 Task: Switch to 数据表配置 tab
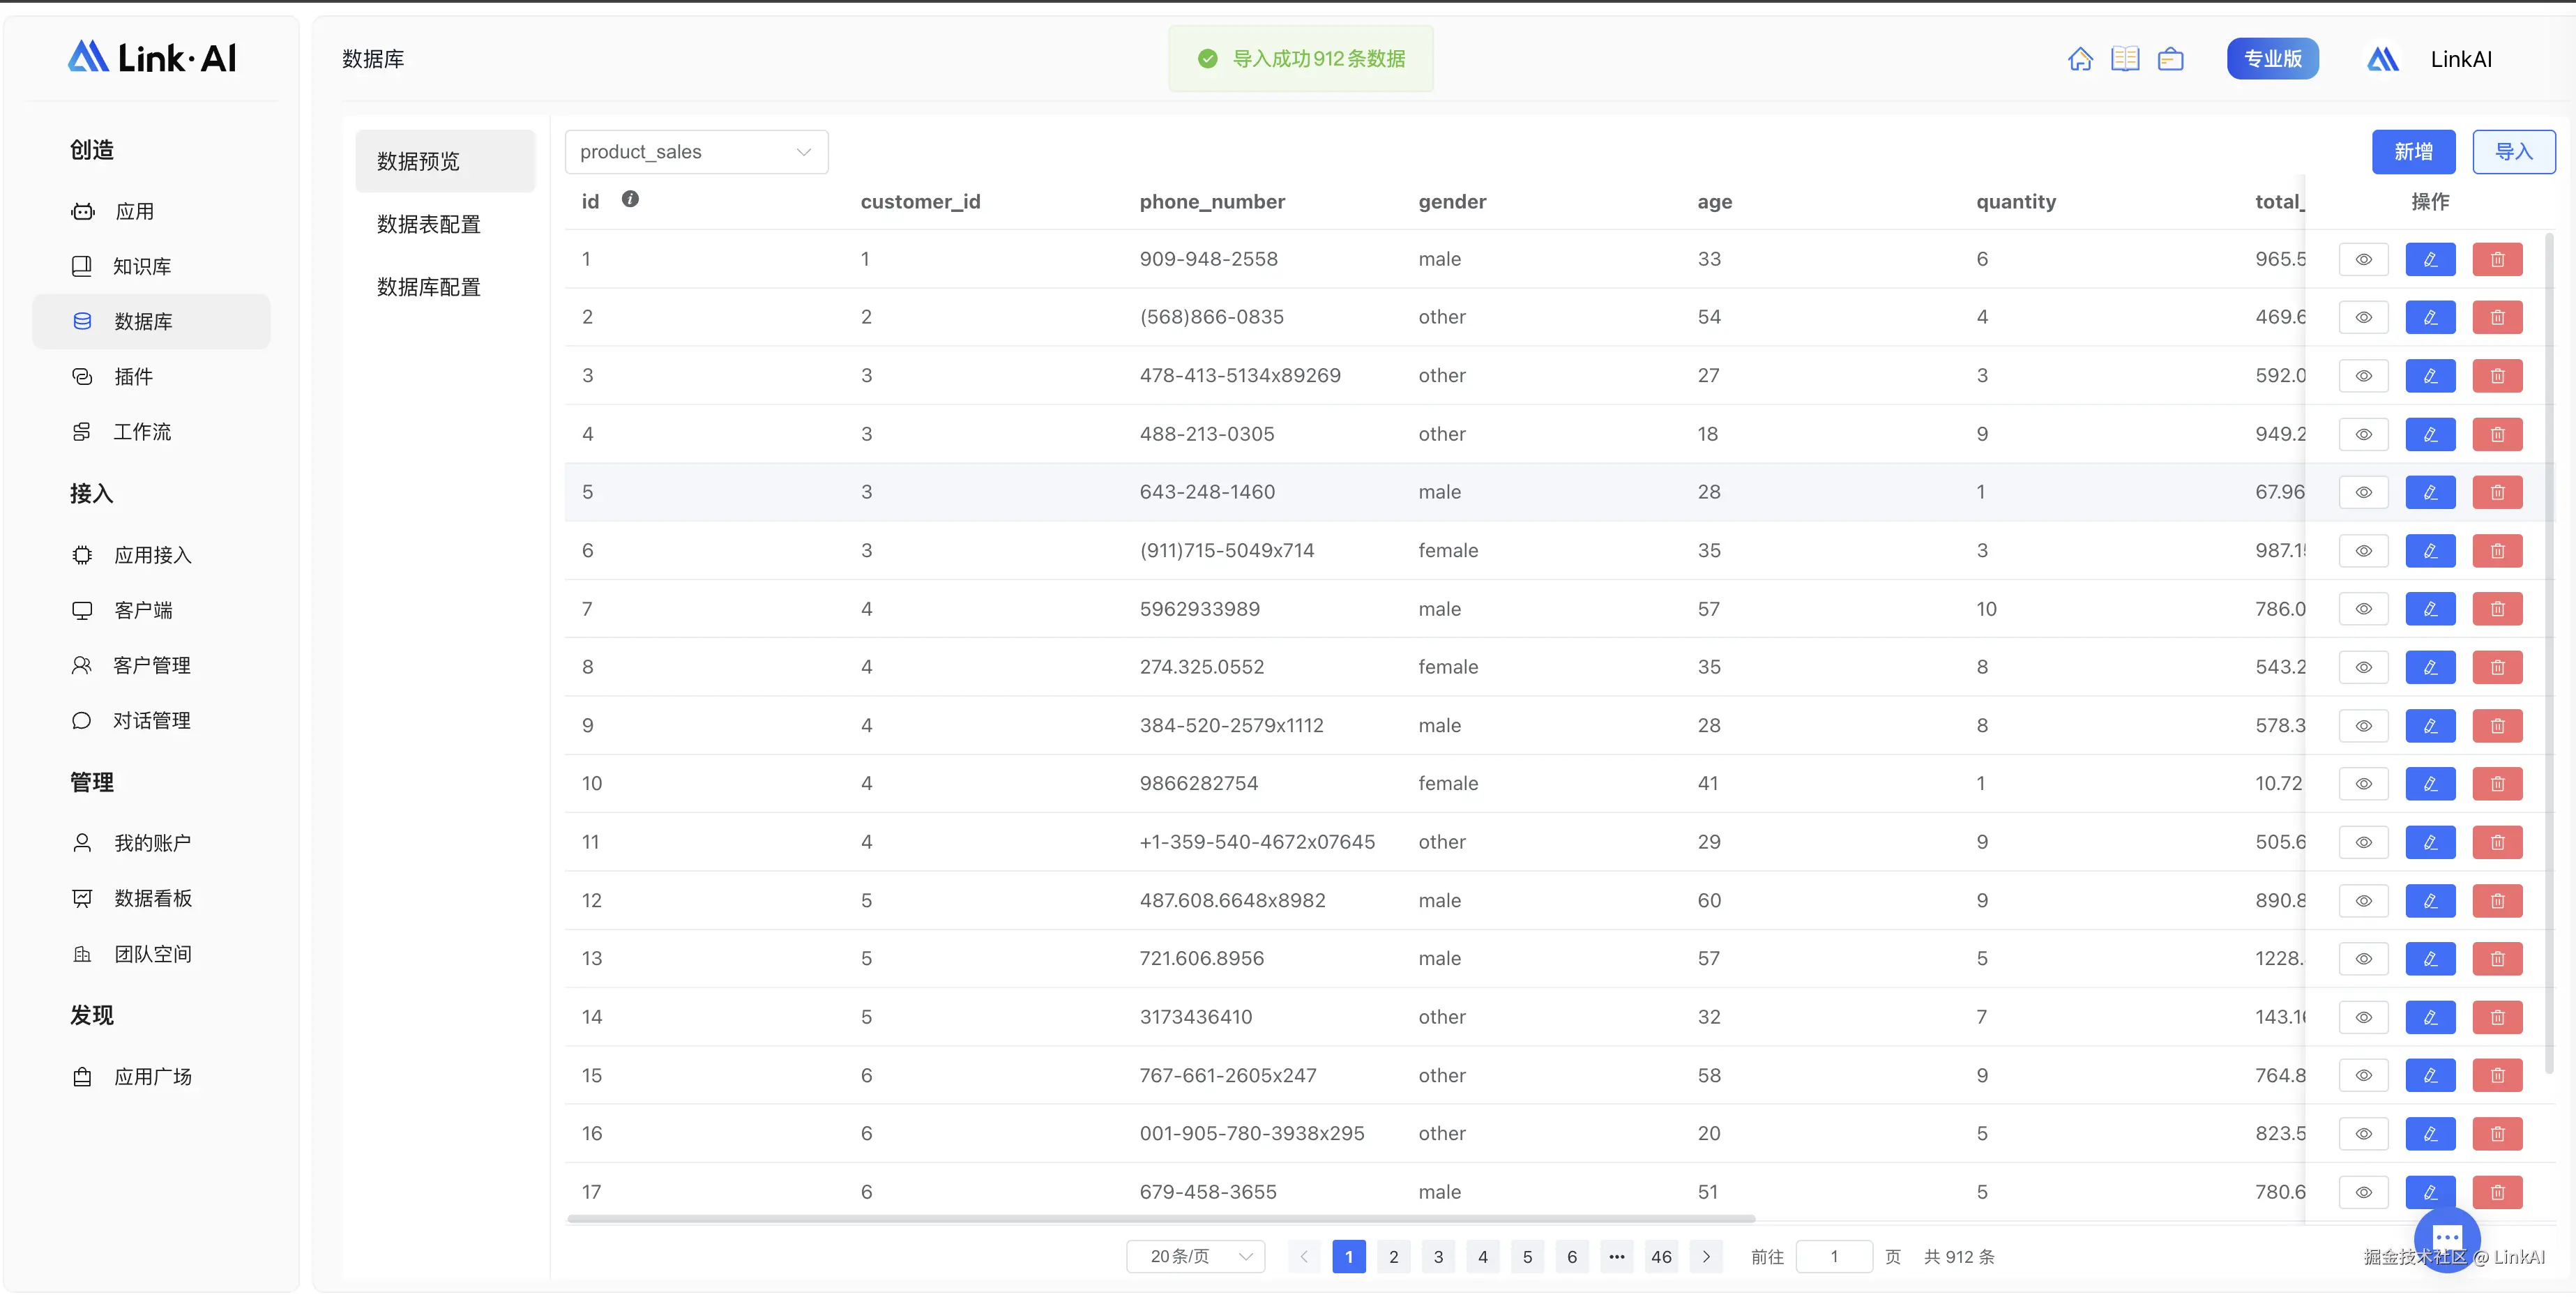tap(428, 224)
